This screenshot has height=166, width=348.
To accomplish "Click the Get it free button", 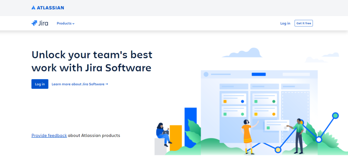I will (x=303, y=23).
